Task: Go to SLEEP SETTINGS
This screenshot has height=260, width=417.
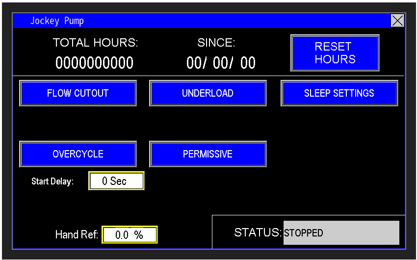Action: click(339, 93)
